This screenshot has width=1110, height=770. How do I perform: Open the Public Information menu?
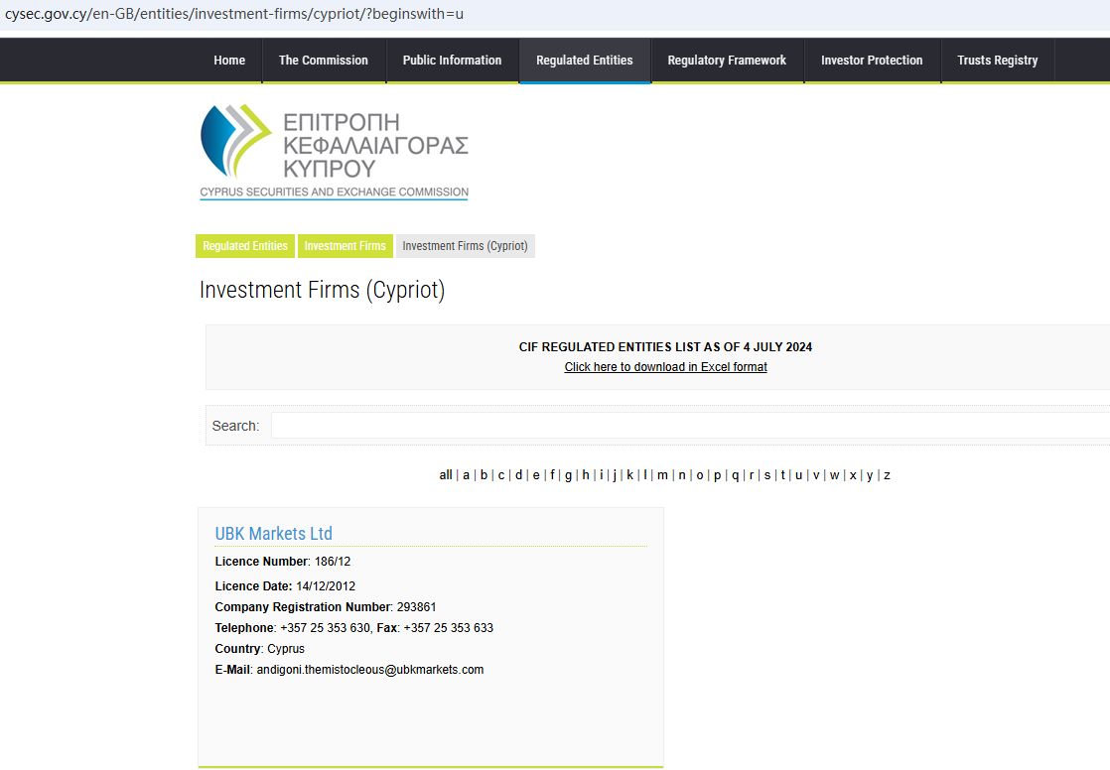pos(453,61)
